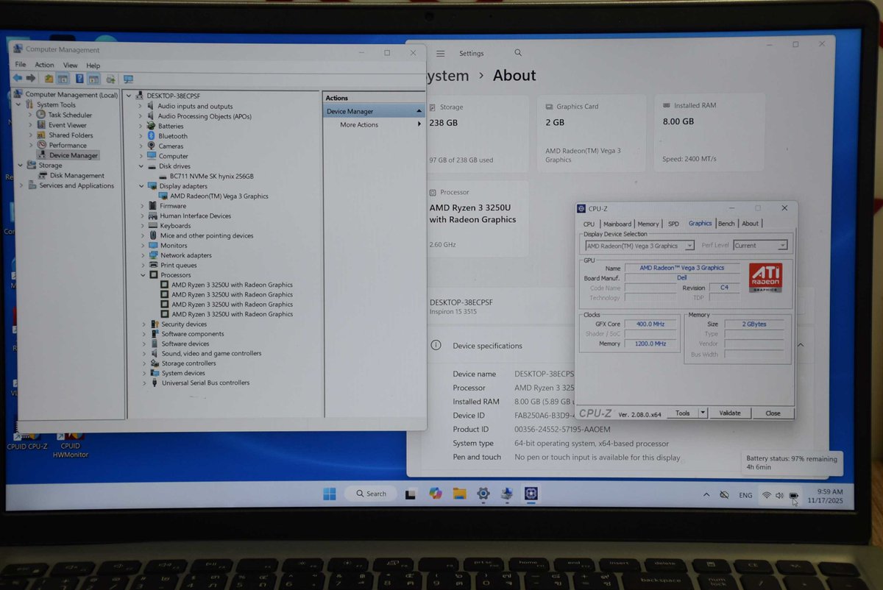Click the Wi-Fi icon in system tray

pyautogui.click(x=766, y=495)
